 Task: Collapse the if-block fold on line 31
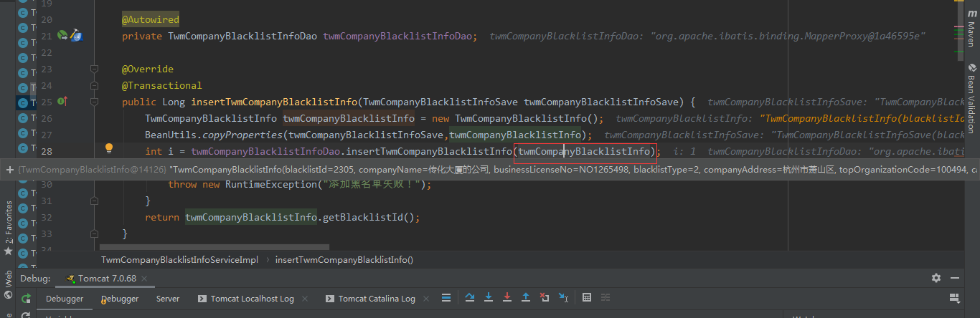point(94,201)
